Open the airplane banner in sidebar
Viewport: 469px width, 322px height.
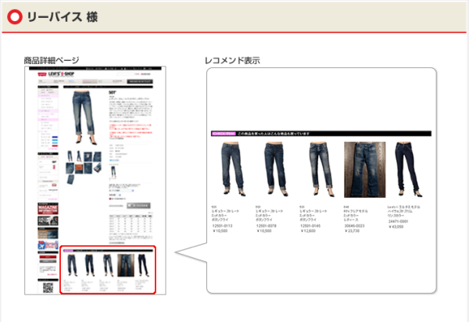pos(48,245)
